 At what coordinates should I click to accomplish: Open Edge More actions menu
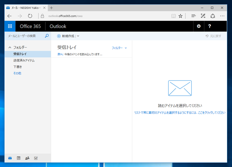222,16
